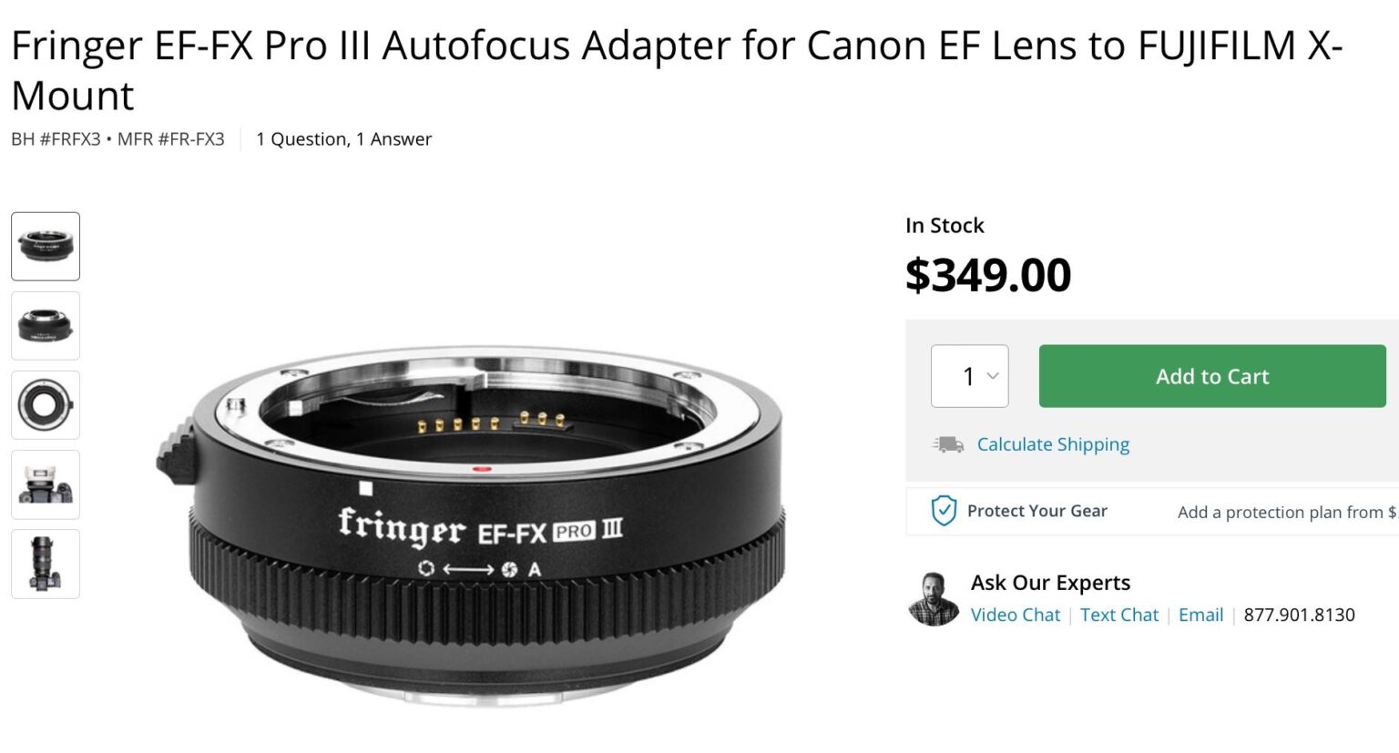Select the first product image thumbnail
Screen dimensions: 1399x753
(45, 246)
